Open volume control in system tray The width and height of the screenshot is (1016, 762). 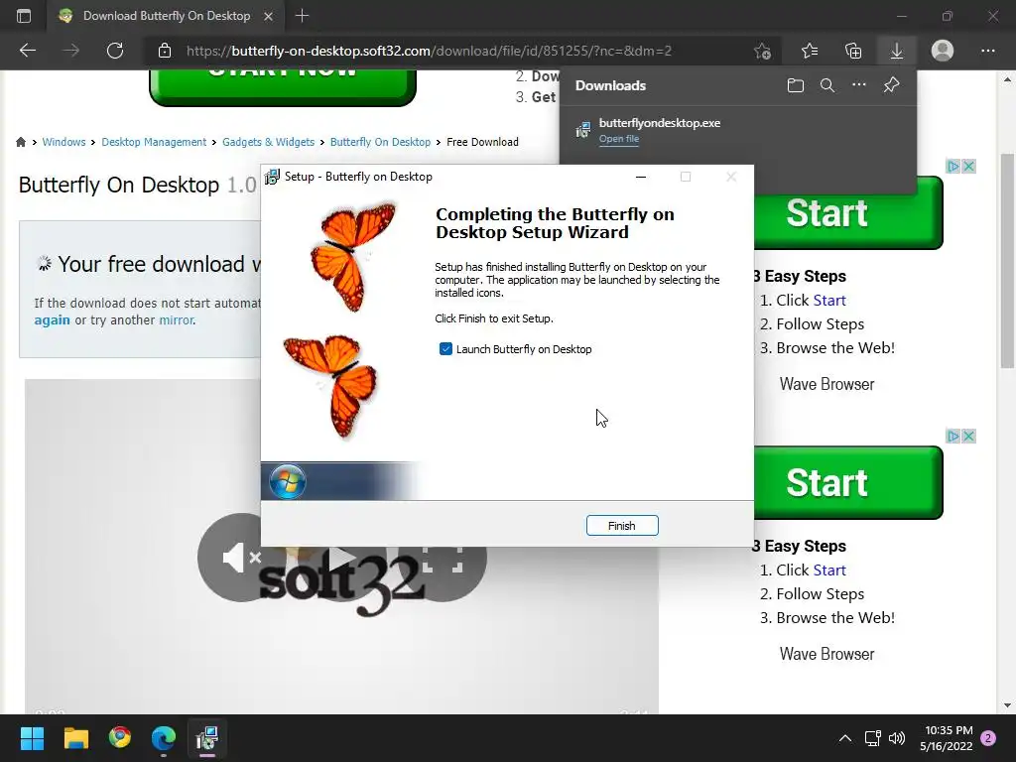tap(897, 738)
